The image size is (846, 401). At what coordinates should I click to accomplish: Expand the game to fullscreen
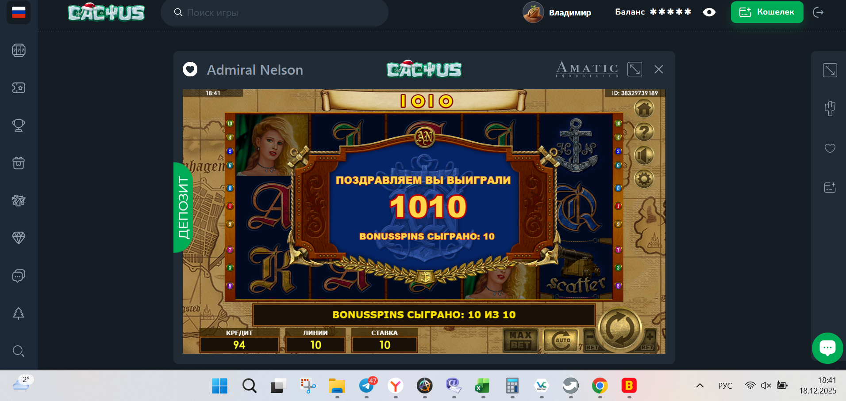(634, 69)
